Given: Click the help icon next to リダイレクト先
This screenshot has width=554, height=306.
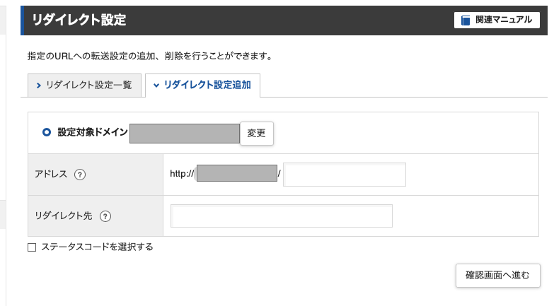Looking at the screenshot, I should tap(105, 216).
